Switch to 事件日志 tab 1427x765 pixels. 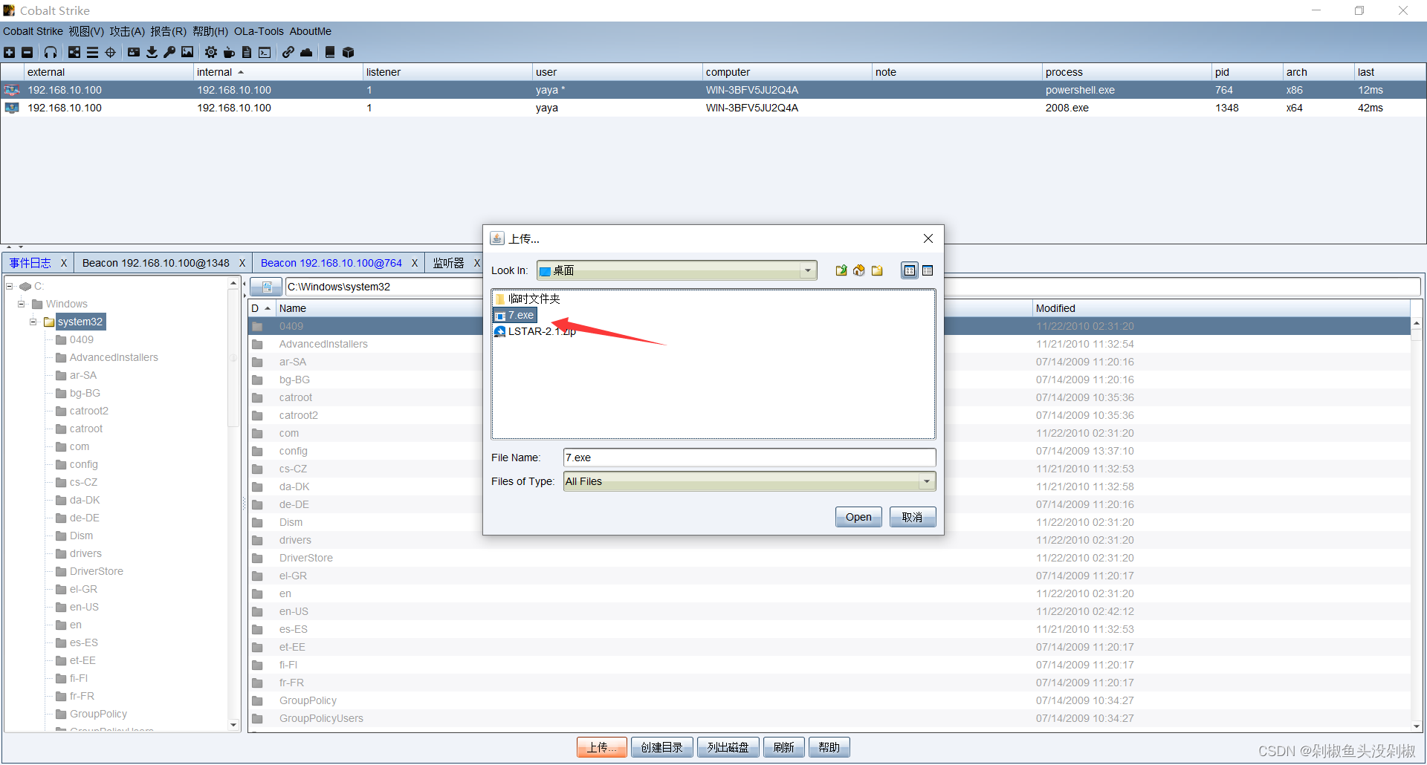(30, 263)
